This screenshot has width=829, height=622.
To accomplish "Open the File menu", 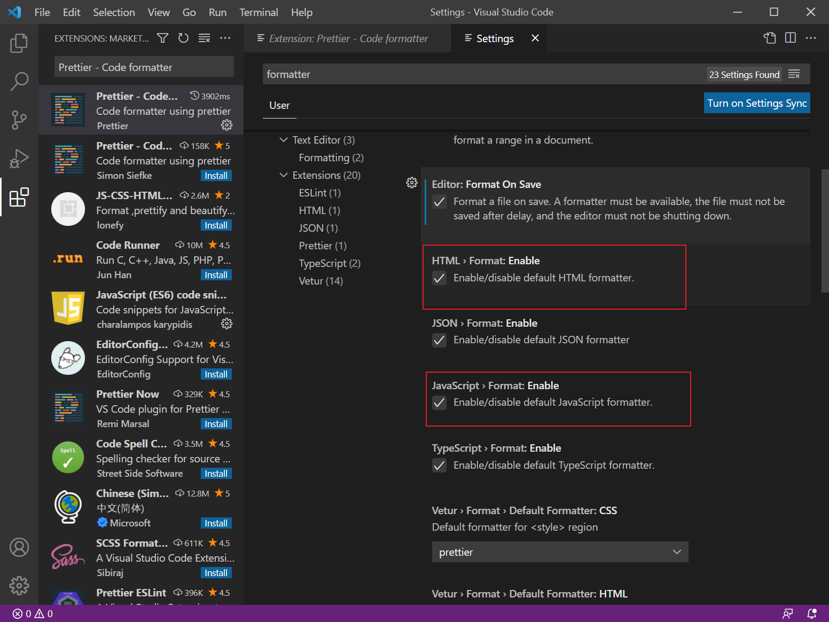I will 42,12.
